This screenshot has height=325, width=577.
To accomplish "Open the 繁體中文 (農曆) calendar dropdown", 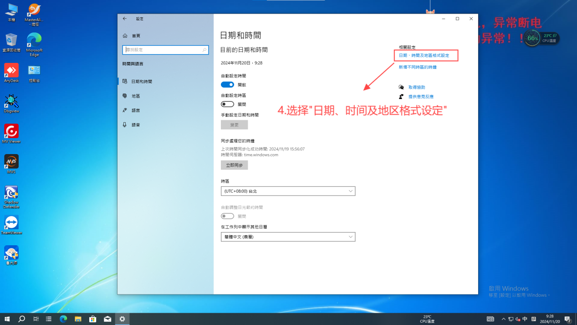I will (x=288, y=237).
